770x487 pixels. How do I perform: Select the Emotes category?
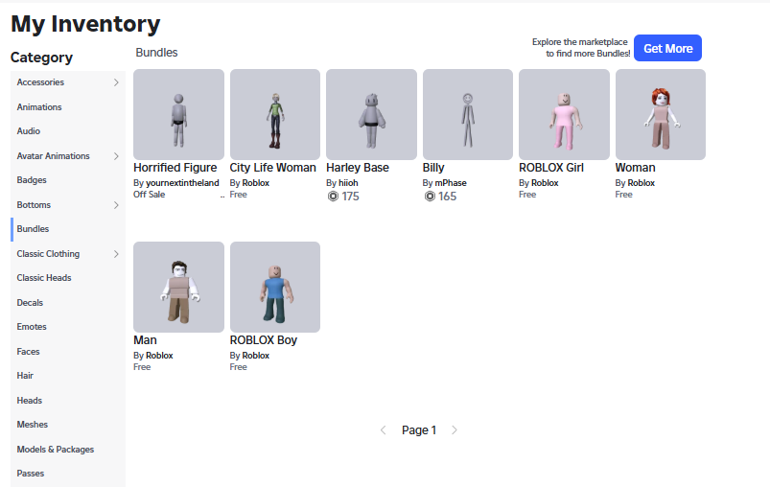point(68,327)
